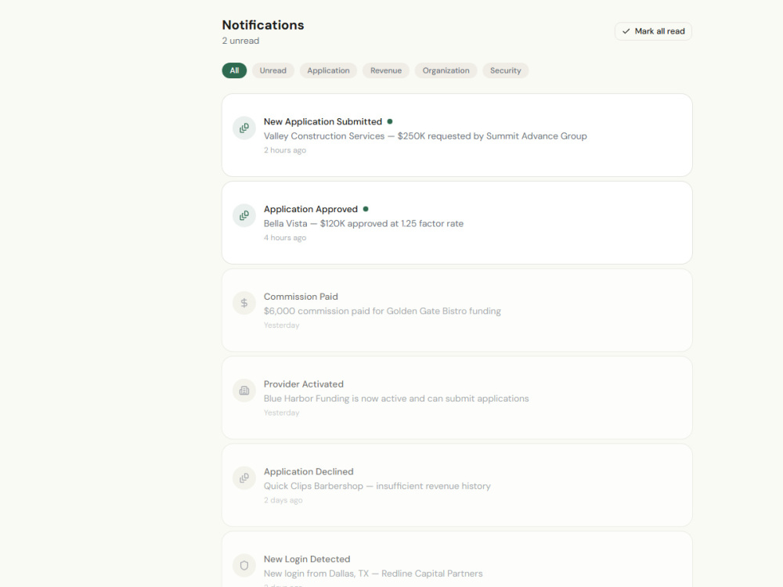This screenshot has width=783, height=587.
Task: Click Valley Construction Services $250K description
Action: (425, 135)
